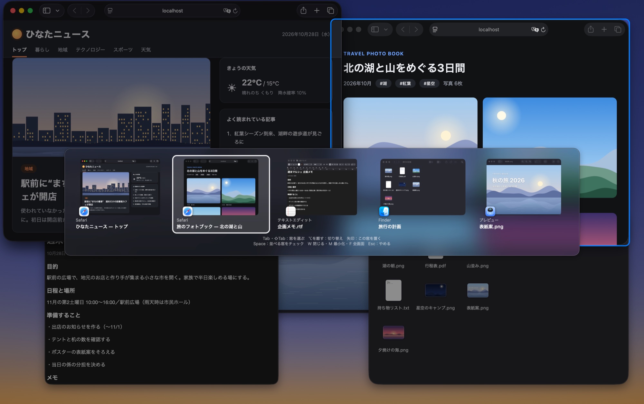Click the #紅葉 tag
The image size is (644, 404).
tap(405, 83)
